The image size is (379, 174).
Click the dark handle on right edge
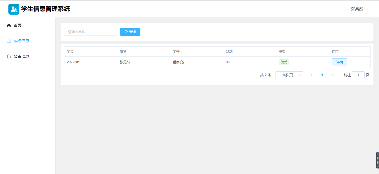377,160
